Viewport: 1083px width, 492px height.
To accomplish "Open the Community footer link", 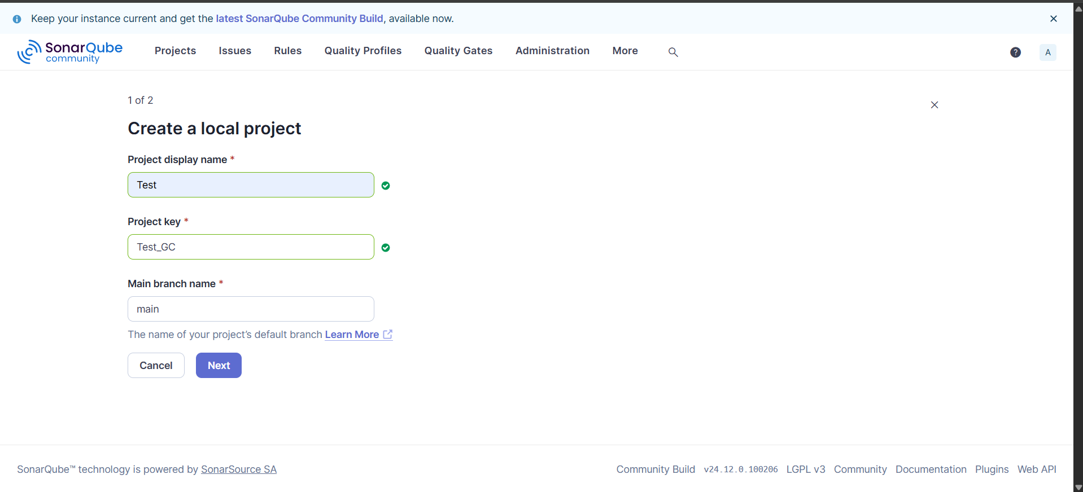I will [861, 469].
